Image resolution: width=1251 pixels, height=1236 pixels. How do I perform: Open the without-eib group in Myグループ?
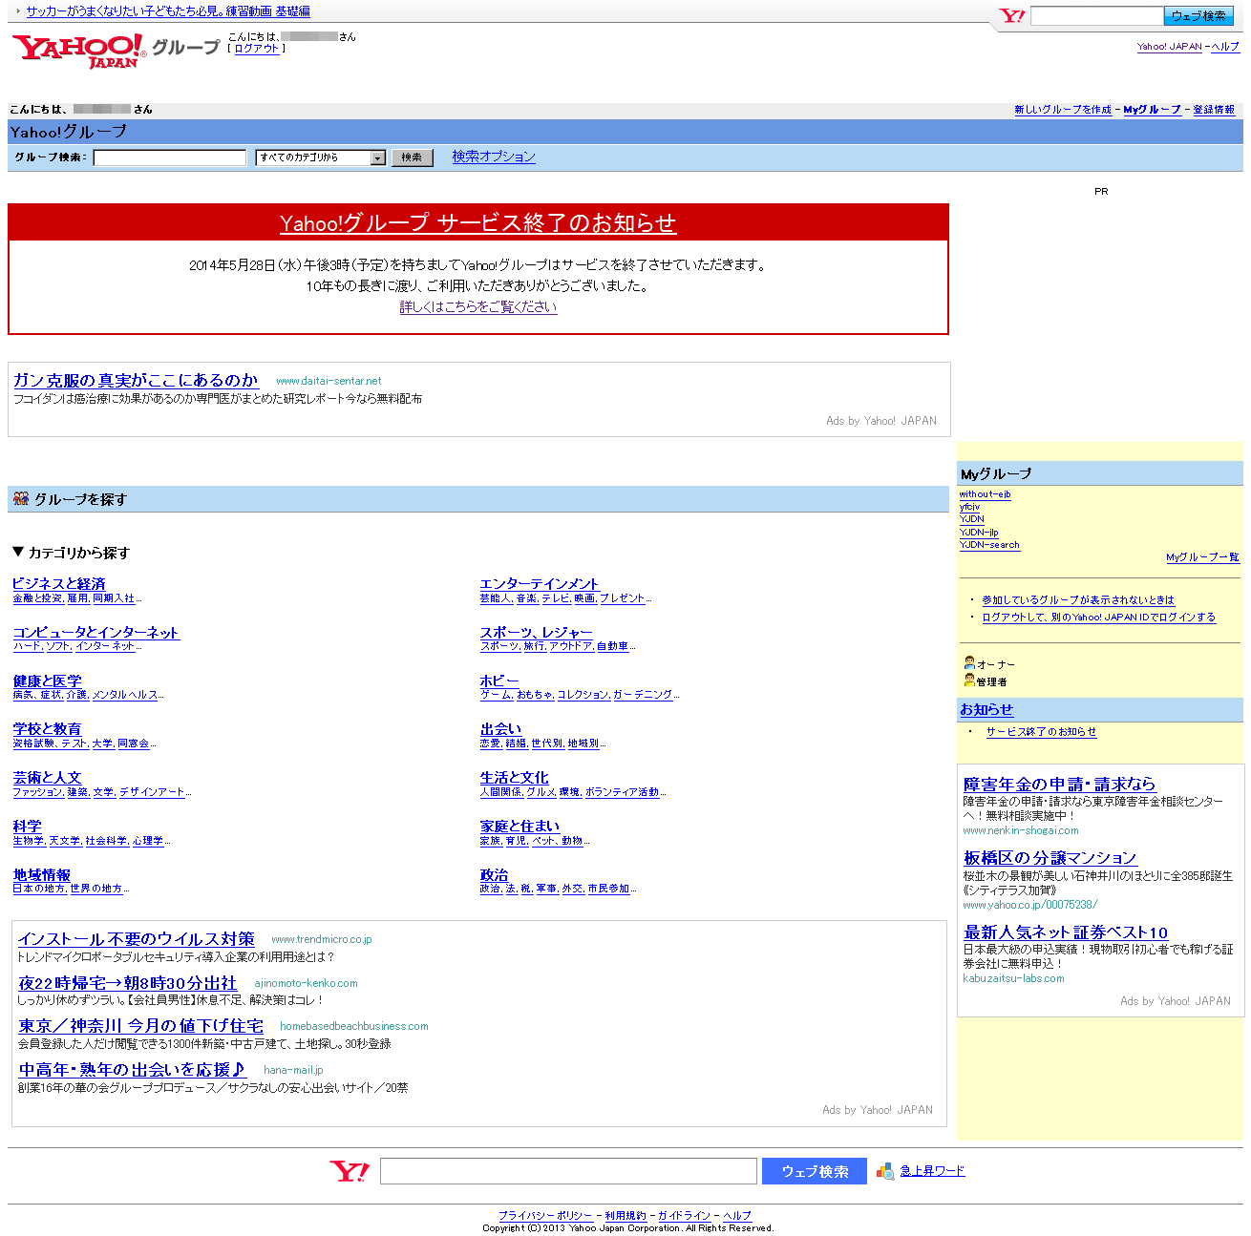pos(985,494)
